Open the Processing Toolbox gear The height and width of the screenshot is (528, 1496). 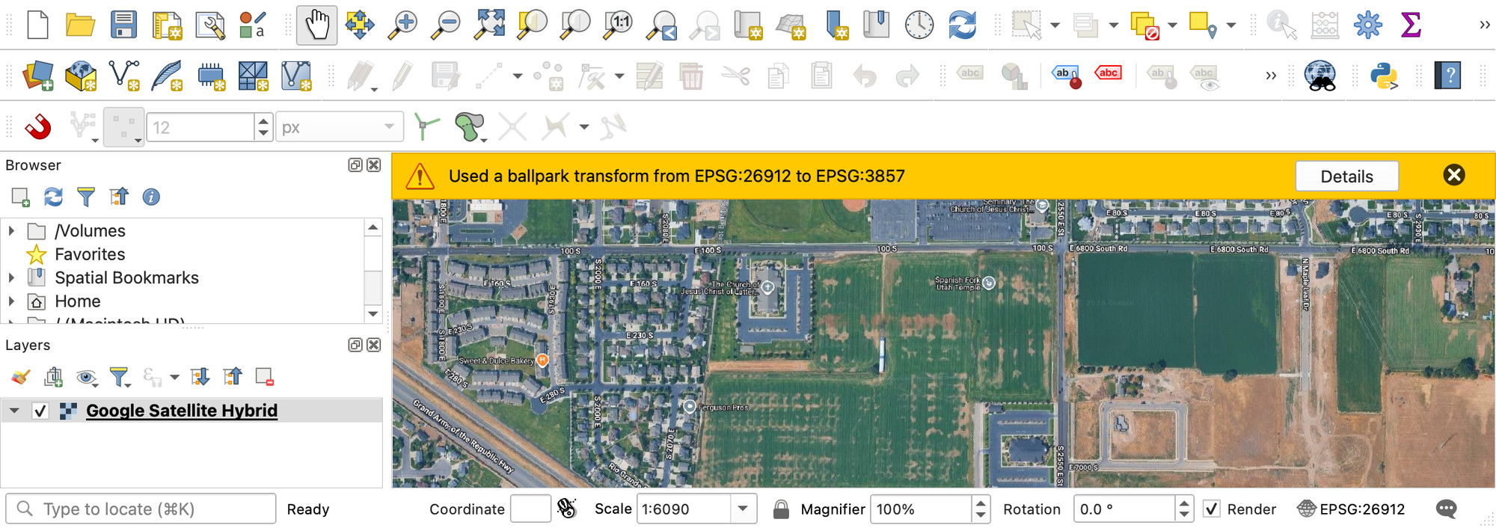(1368, 25)
